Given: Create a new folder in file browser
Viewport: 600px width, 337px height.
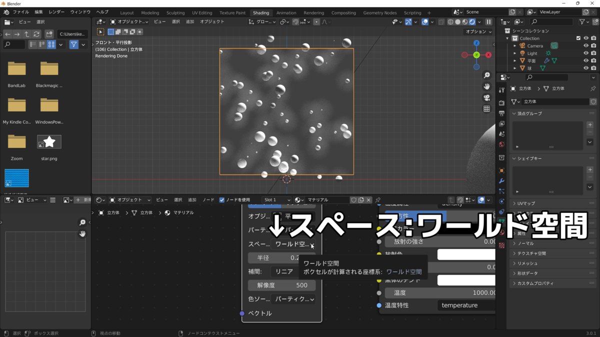Looking at the screenshot, I should pyautogui.click(x=49, y=34).
